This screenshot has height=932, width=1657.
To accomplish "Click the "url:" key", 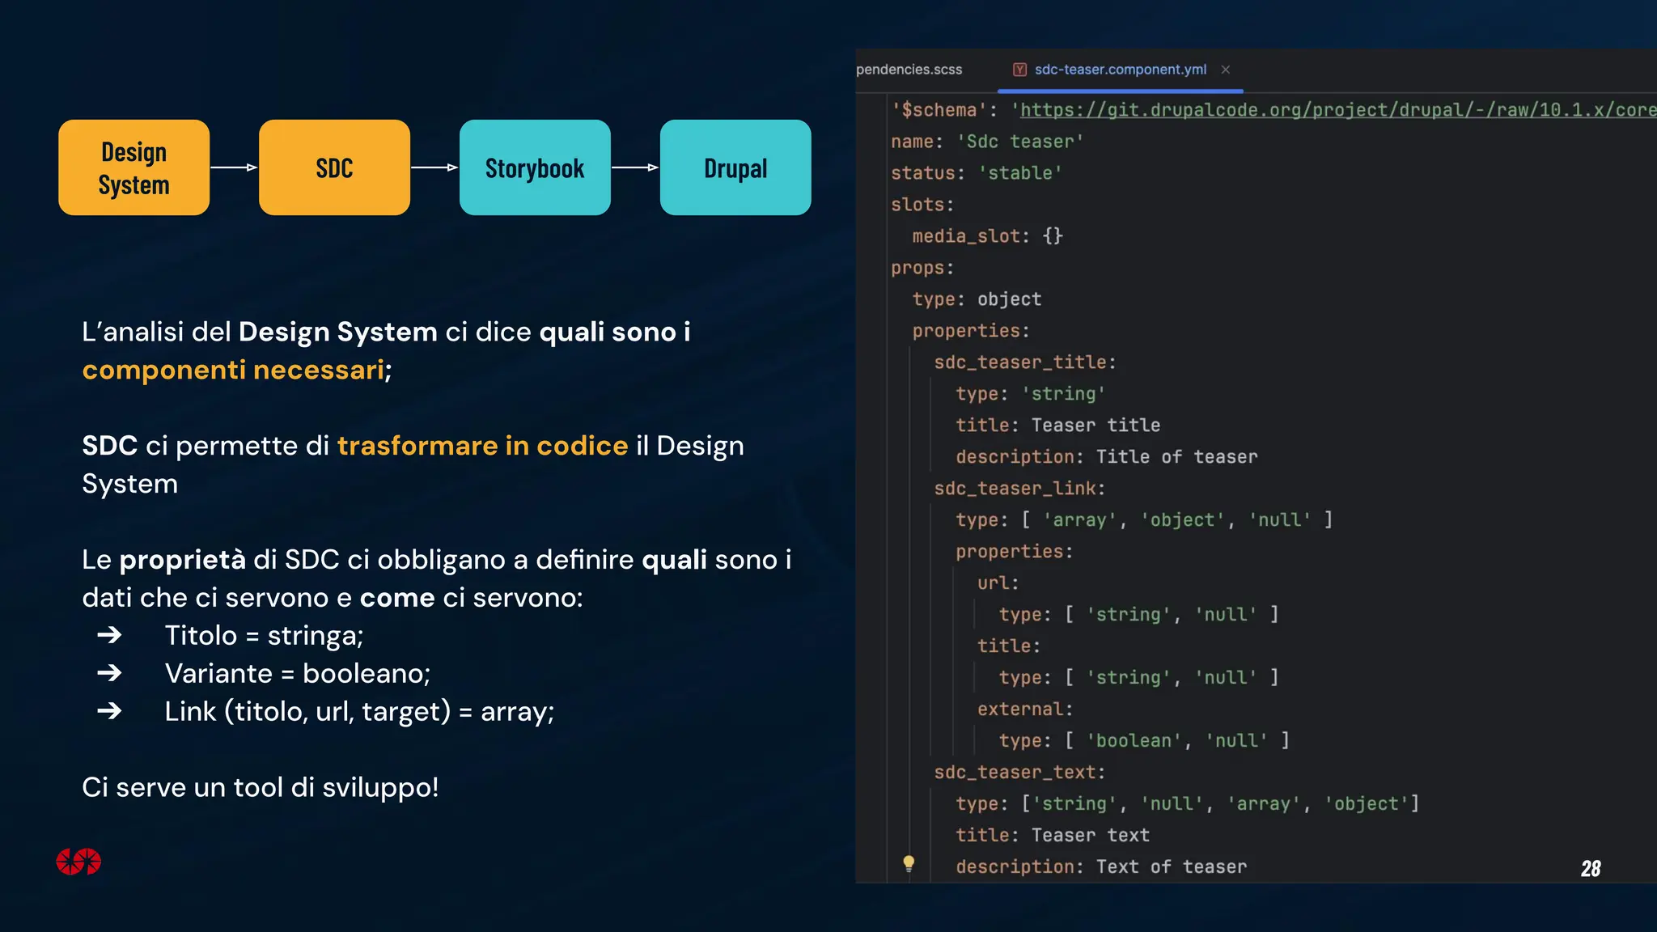I will tap(998, 583).
